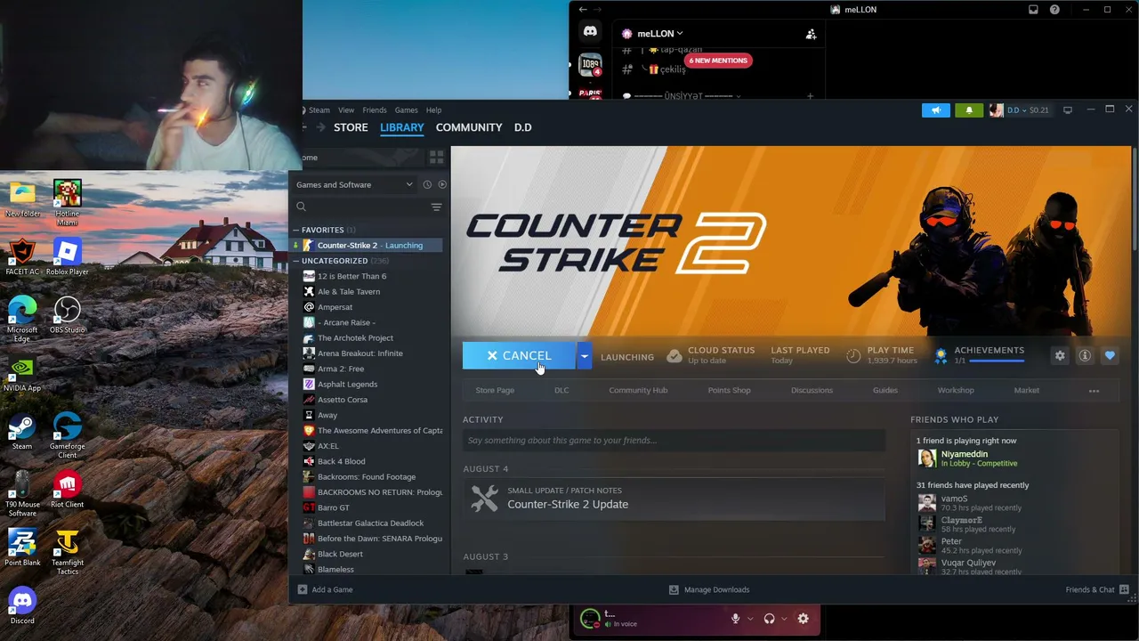Click the achievements progress bar
Viewport: 1139px width, 641px height.
pyautogui.click(x=997, y=361)
